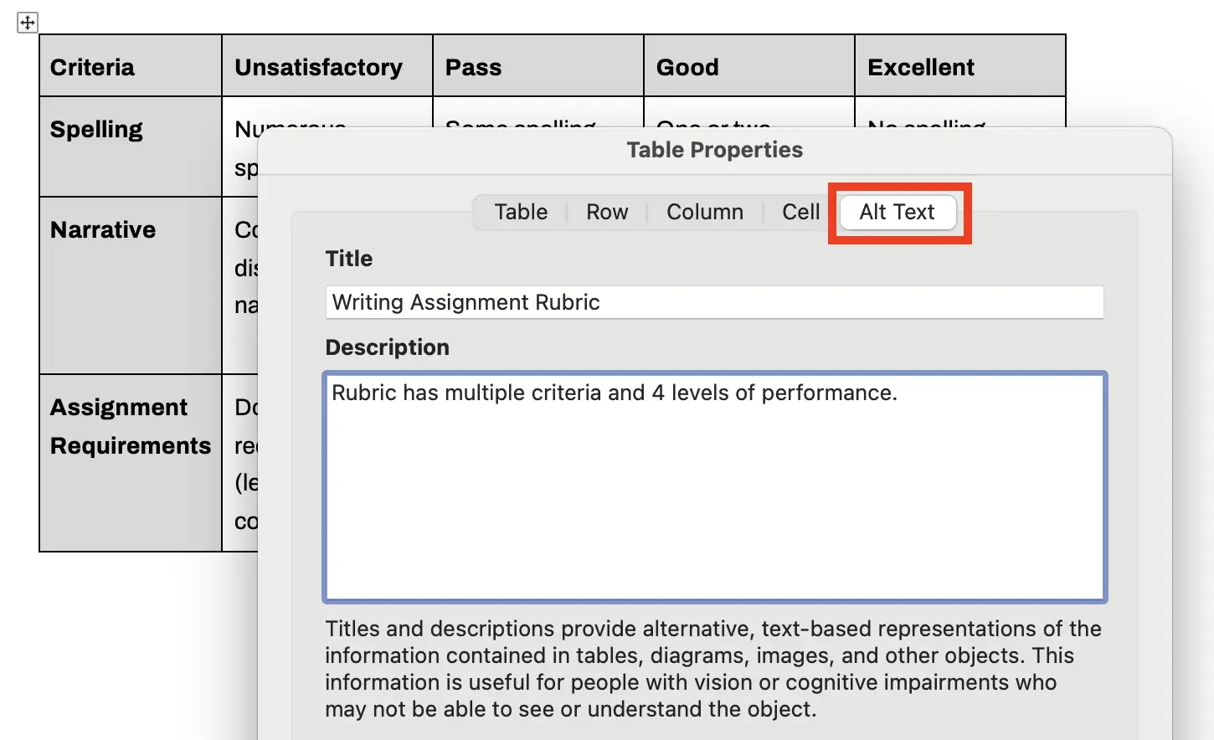The image size is (1214, 740).
Task: Click the Title field label
Action: 349,259
